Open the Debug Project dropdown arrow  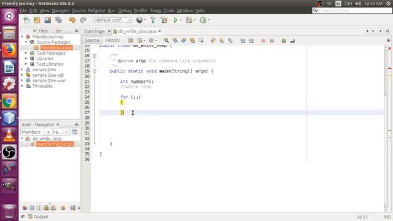[x=195, y=20]
